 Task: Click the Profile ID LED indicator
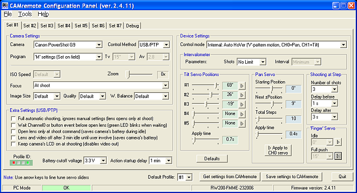[21, 163]
